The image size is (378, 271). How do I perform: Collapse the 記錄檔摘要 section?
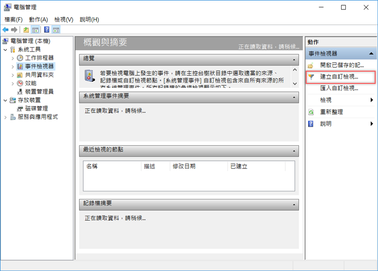pos(294,205)
